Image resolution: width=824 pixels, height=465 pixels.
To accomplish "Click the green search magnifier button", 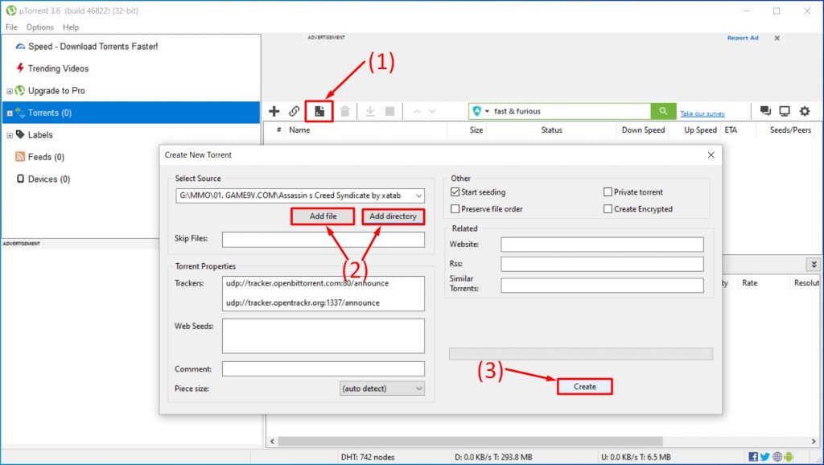I will click(663, 111).
